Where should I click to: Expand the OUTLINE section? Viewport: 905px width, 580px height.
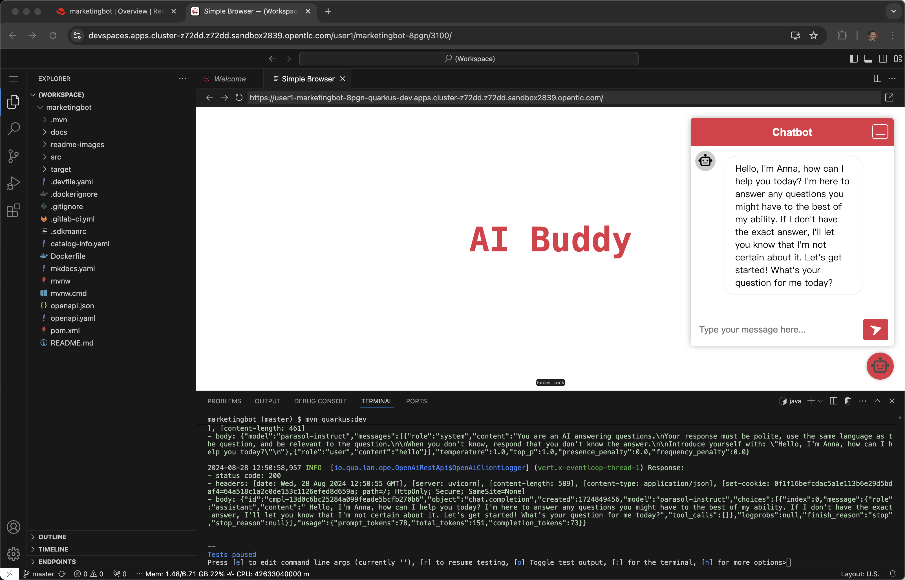52,537
